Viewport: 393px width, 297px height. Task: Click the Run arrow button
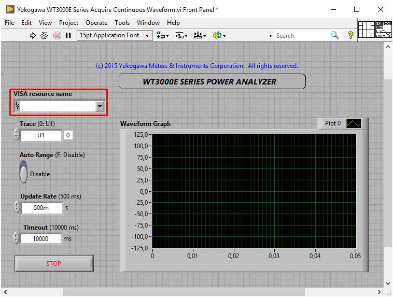(33, 36)
